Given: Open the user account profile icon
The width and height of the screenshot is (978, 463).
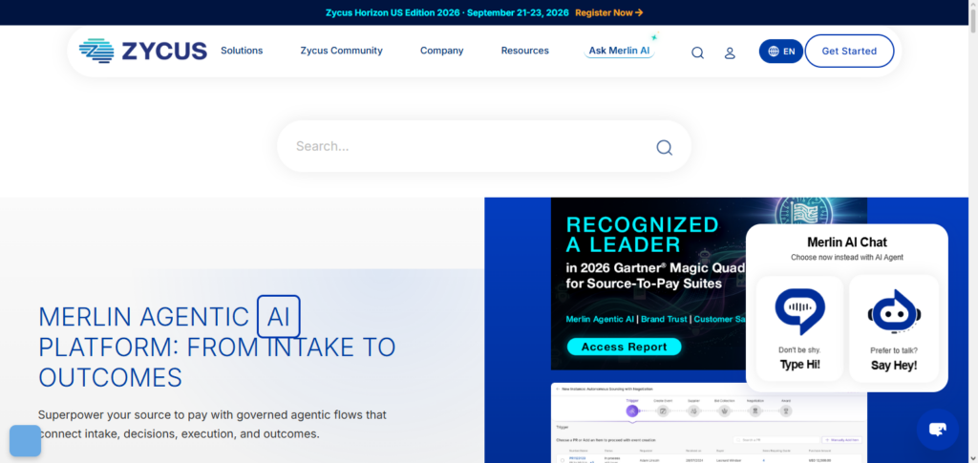Looking at the screenshot, I should pos(730,53).
